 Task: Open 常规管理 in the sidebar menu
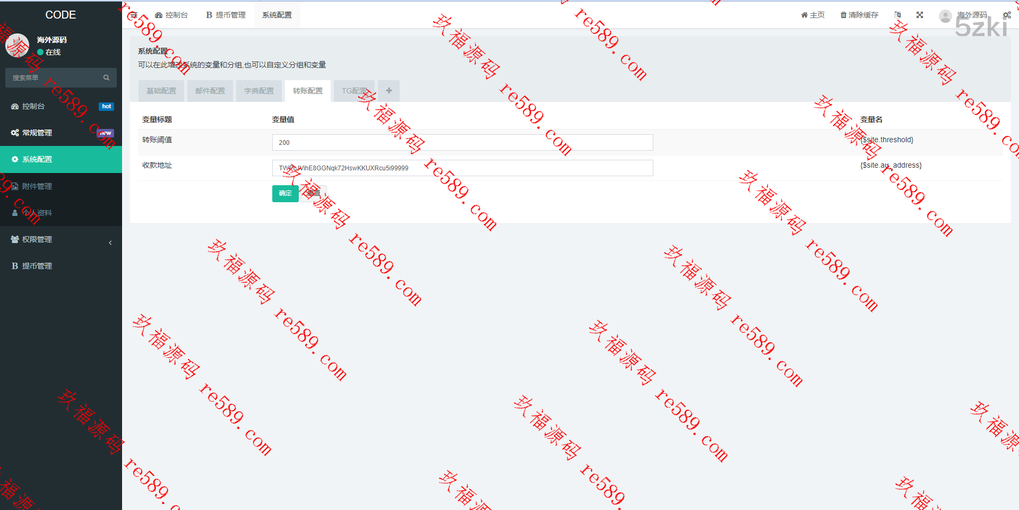tap(61, 133)
